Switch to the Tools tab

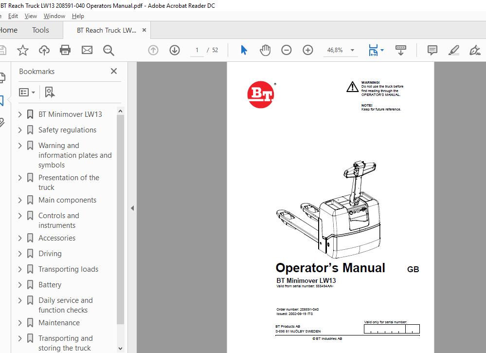(40, 30)
